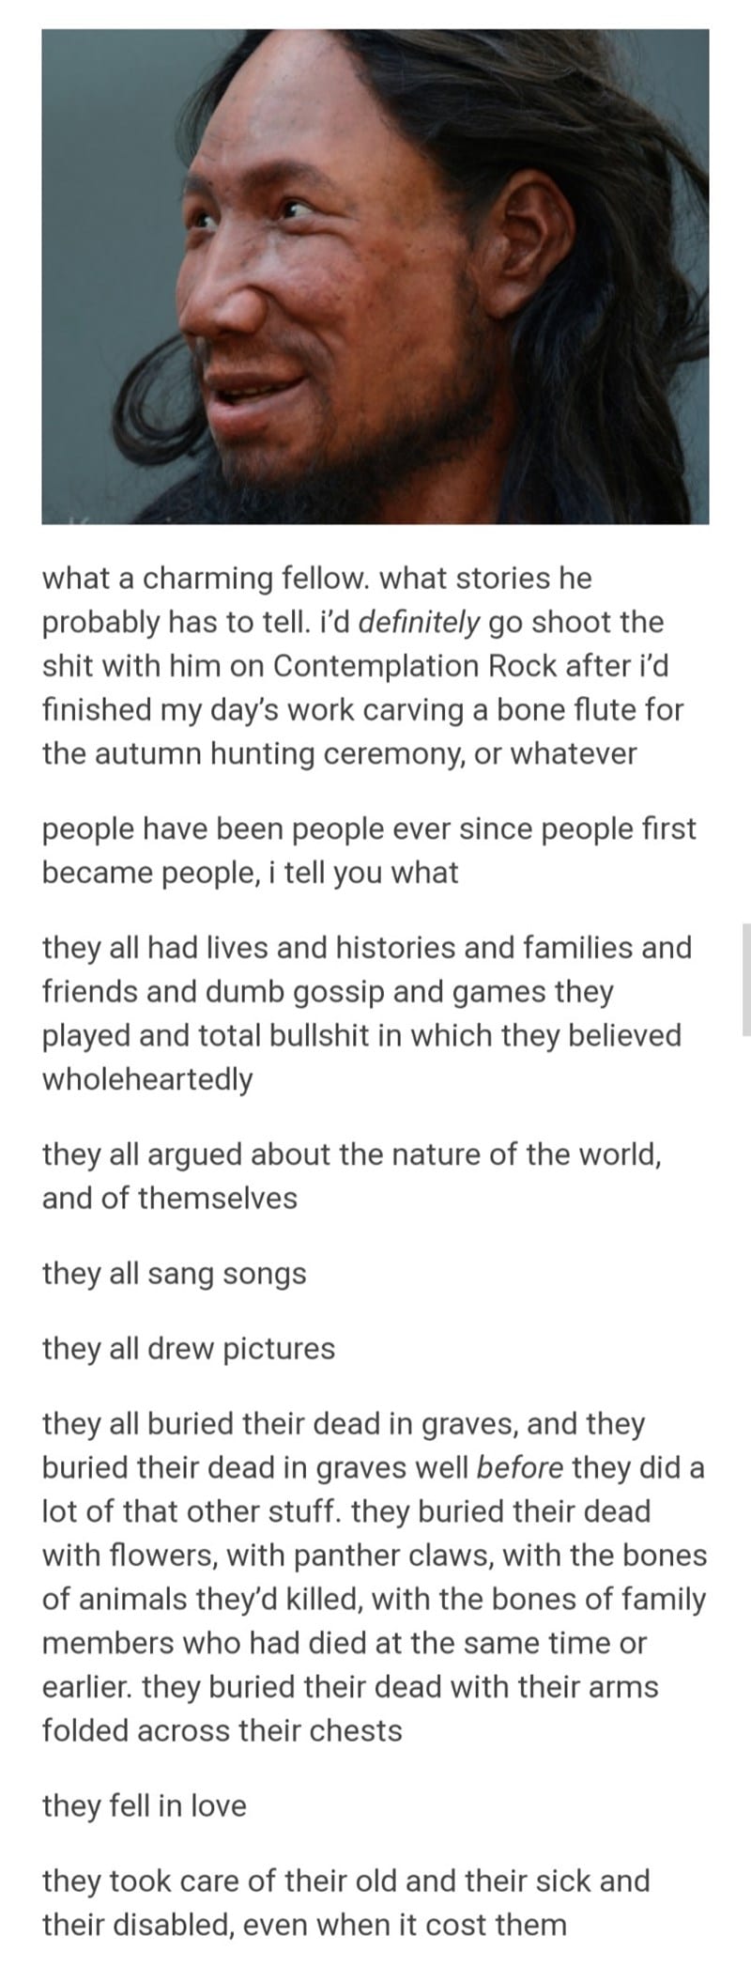Click the photo of the long-haired man
The height and width of the screenshot is (1967, 751).
click(375, 276)
